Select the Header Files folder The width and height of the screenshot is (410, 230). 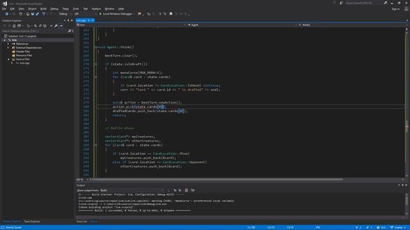(23, 51)
